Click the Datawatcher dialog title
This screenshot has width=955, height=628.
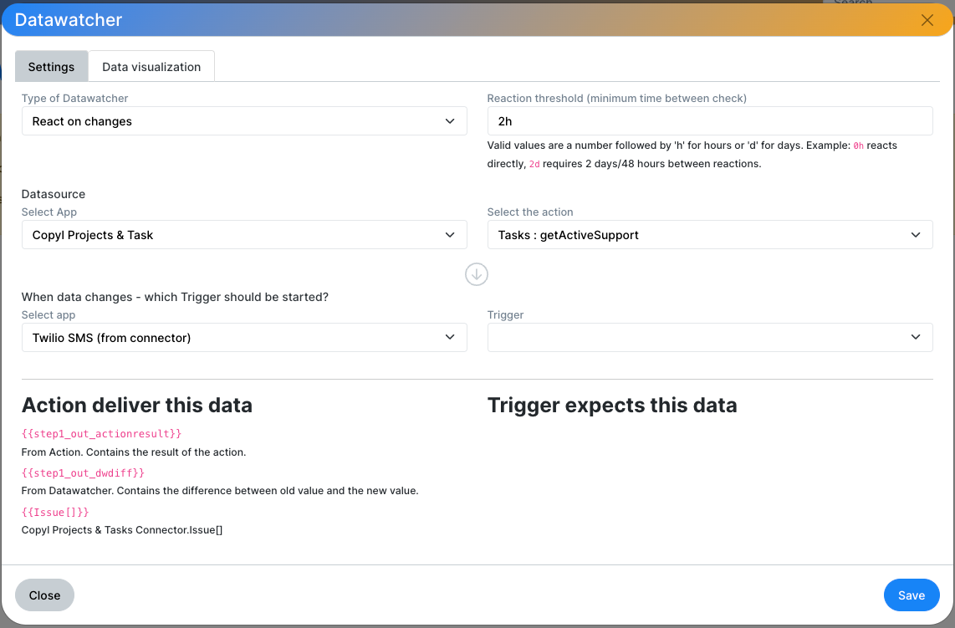point(69,20)
